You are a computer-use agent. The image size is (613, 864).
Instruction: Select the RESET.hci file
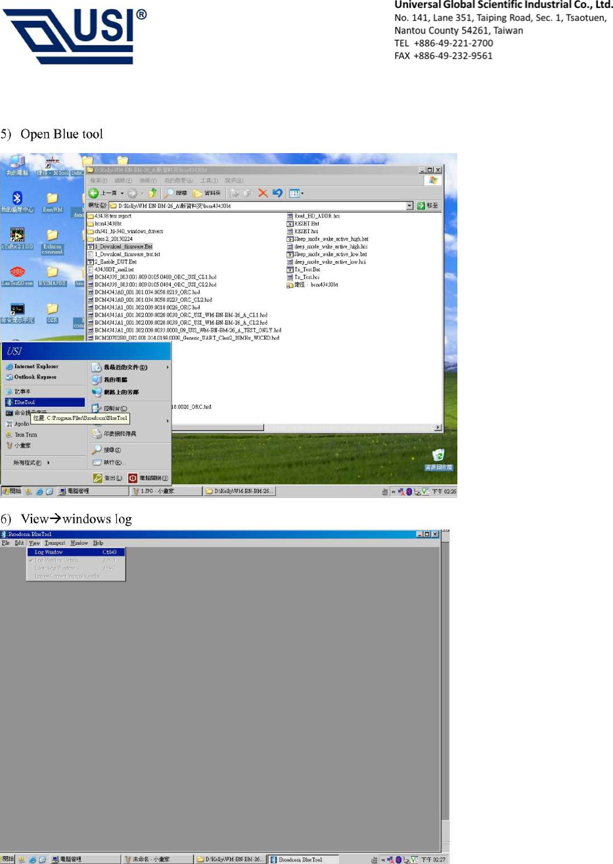[303, 231]
